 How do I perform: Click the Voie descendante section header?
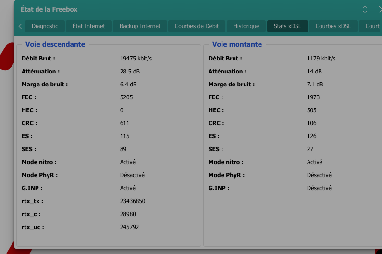[55, 44]
